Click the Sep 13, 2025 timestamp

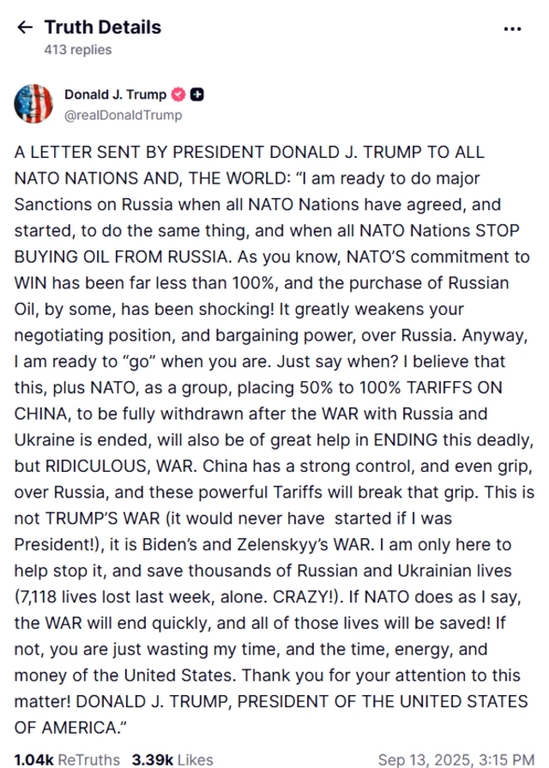[456, 759]
